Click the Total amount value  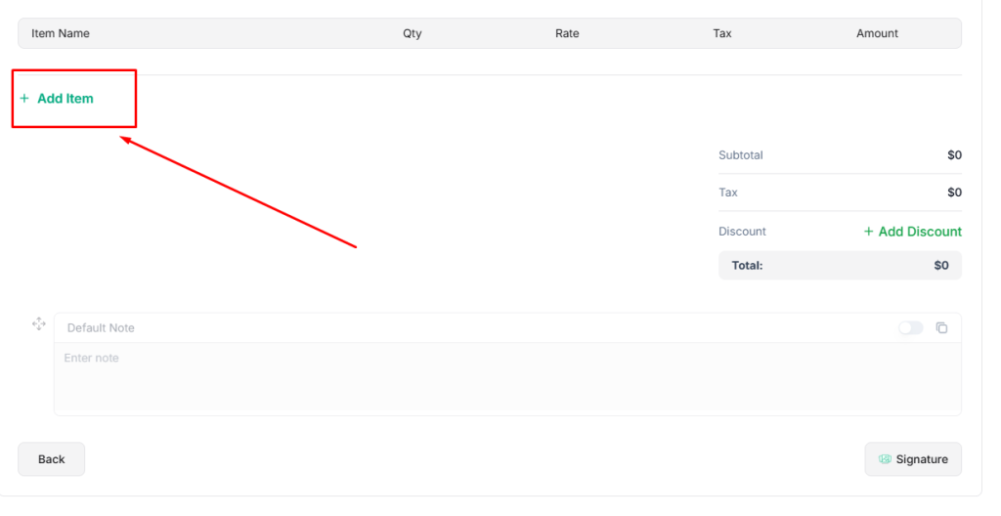[940, 265]
